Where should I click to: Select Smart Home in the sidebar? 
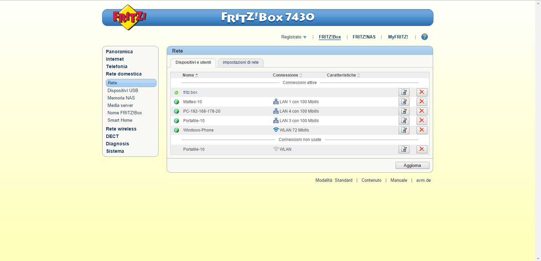[120, 120]
